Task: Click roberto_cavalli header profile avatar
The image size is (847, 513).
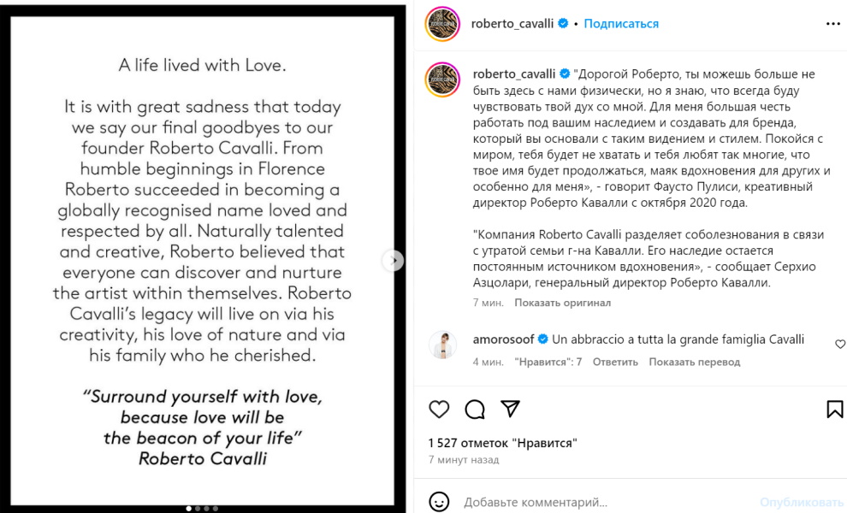Action: 443,24
